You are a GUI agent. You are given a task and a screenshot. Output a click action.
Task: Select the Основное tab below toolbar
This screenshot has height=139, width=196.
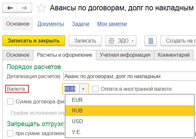pos(18,55)
